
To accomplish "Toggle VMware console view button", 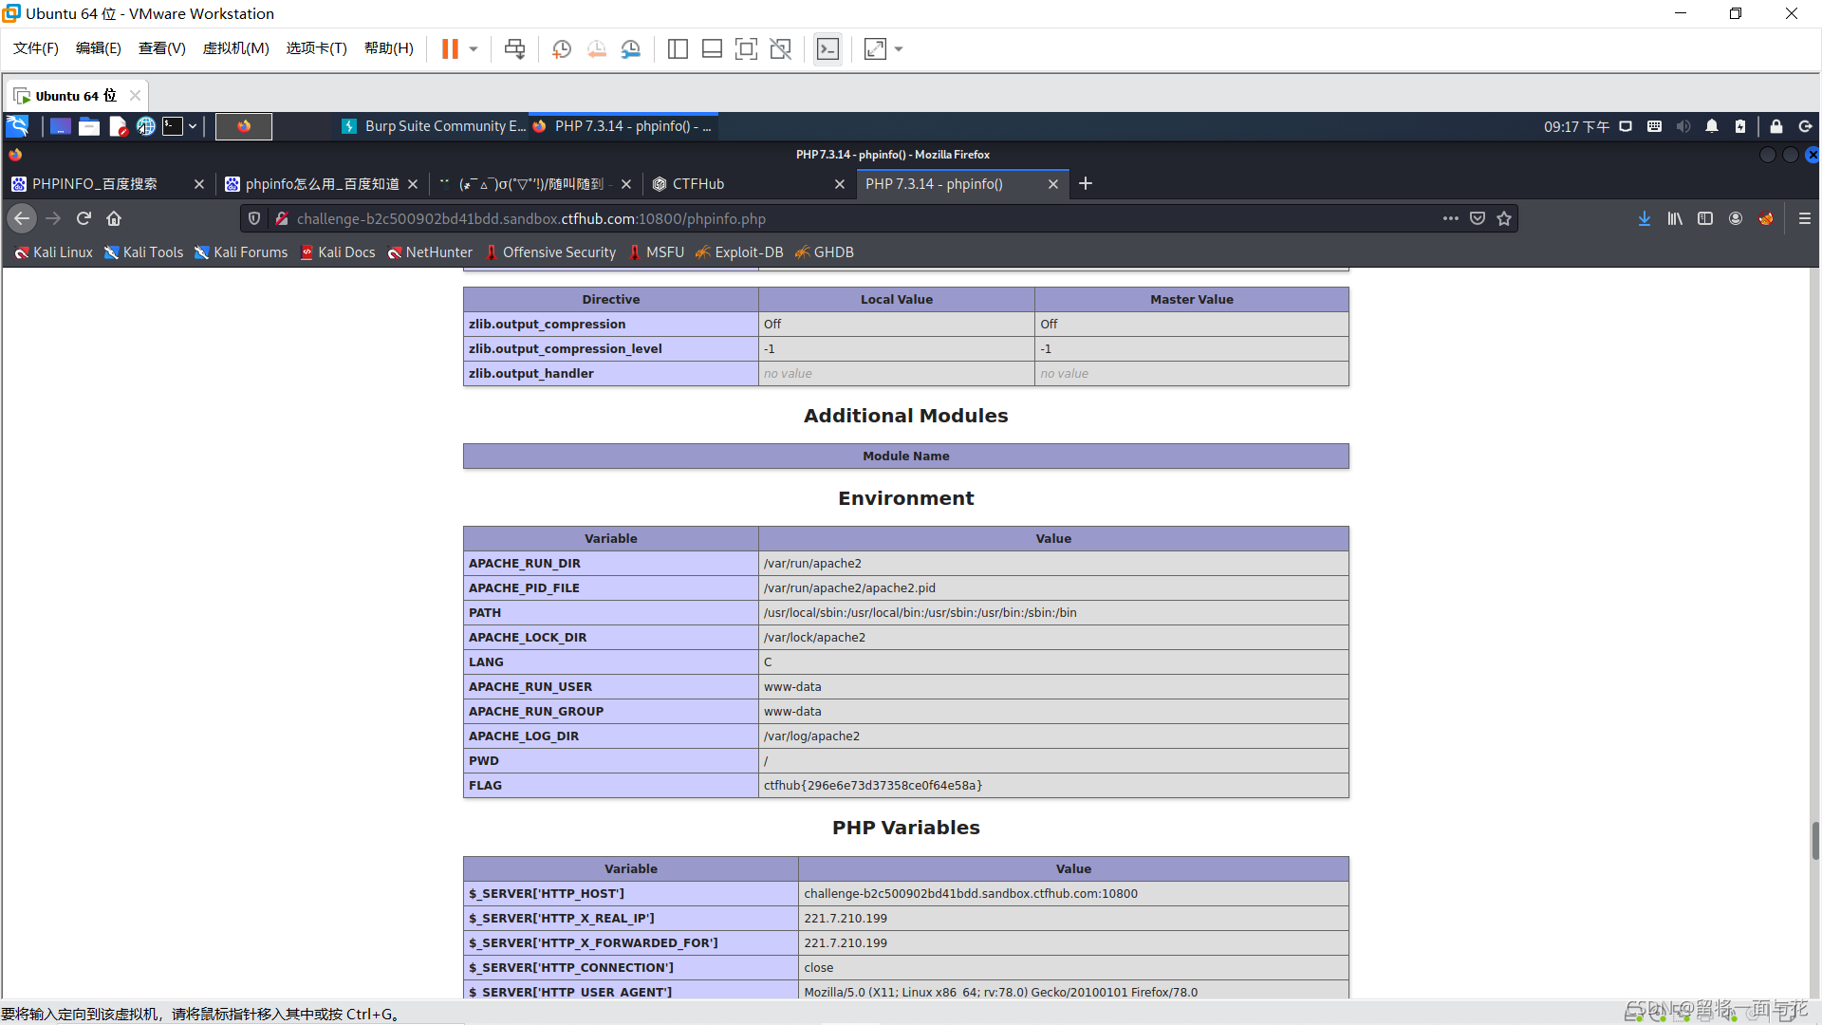I will pos(827,49).
